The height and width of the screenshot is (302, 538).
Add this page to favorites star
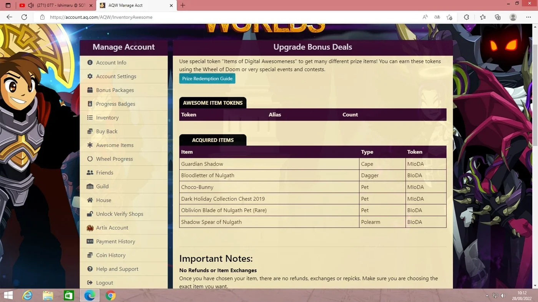pyautogui.click(x=449, y=17)
